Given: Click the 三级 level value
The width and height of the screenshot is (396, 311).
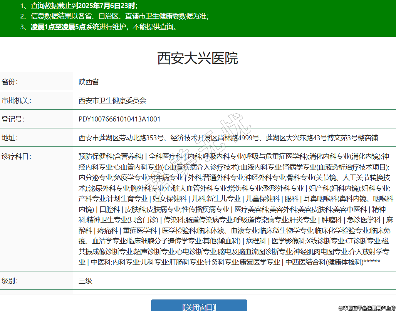Looking at the screenshot, I should coord(86,281).
